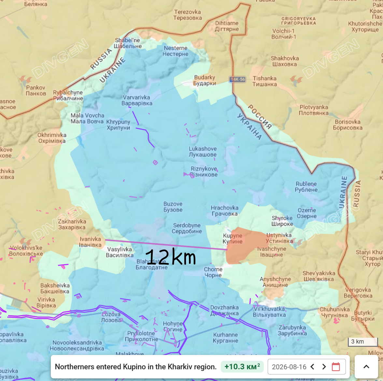383x381 pixels.
Task: Click the Zarubynka village label
Action: point(292,331)
